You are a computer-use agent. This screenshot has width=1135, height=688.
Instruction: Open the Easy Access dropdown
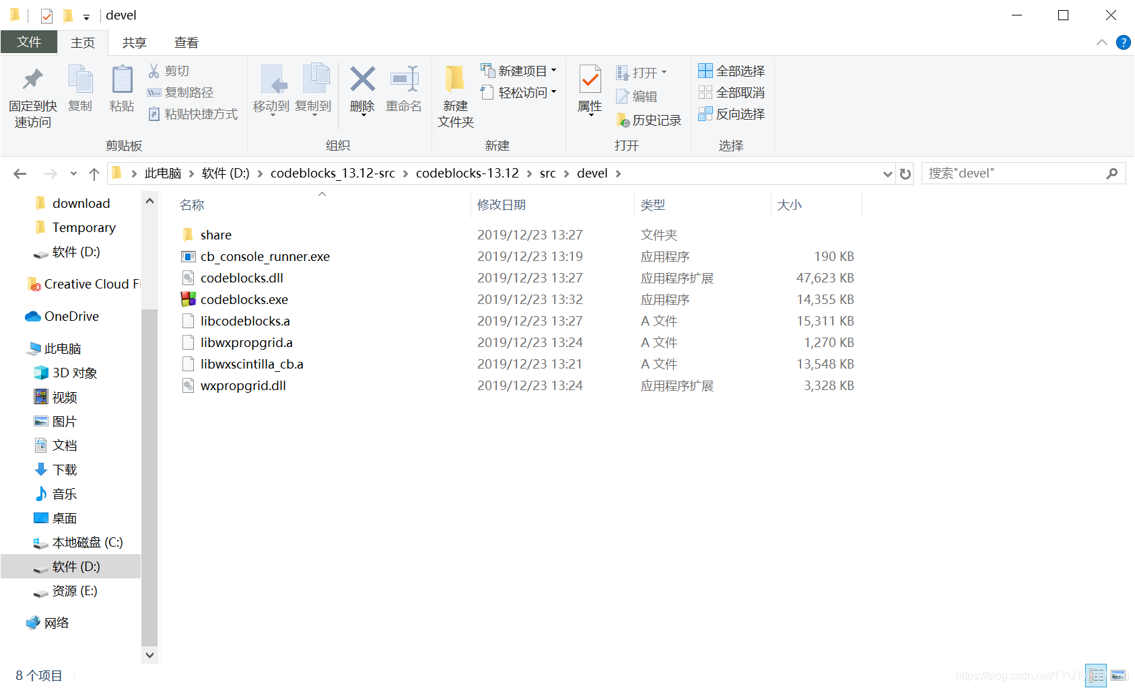(x=518, y=92)
